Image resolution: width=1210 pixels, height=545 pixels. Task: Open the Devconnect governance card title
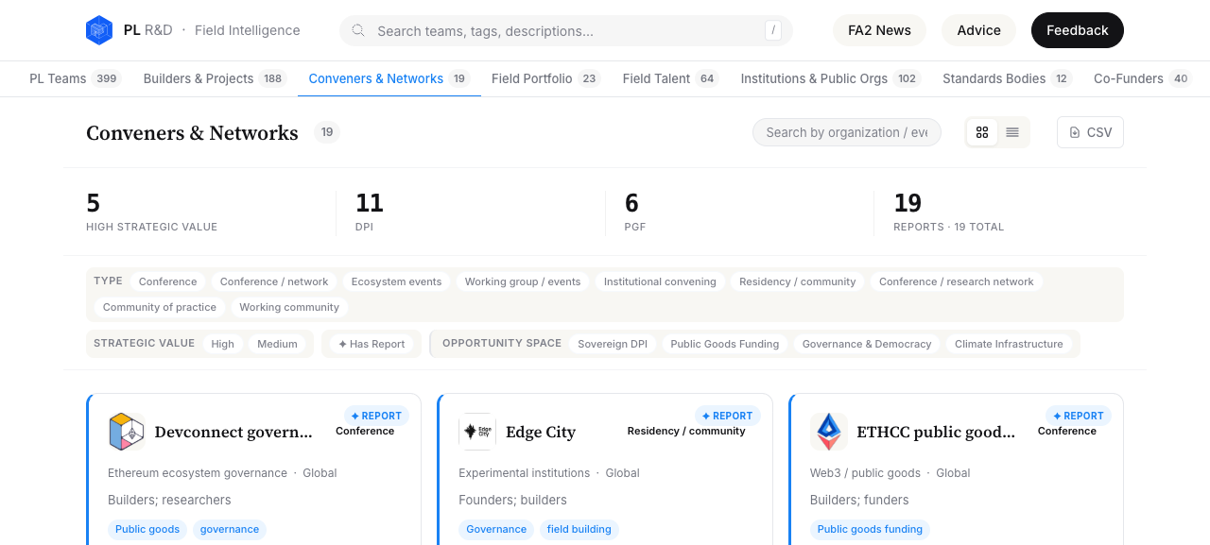point(233,433)
